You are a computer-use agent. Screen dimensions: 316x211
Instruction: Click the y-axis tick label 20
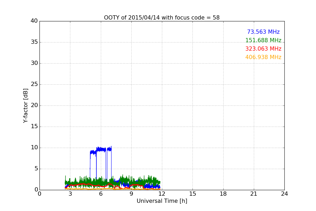pos(34,105)
